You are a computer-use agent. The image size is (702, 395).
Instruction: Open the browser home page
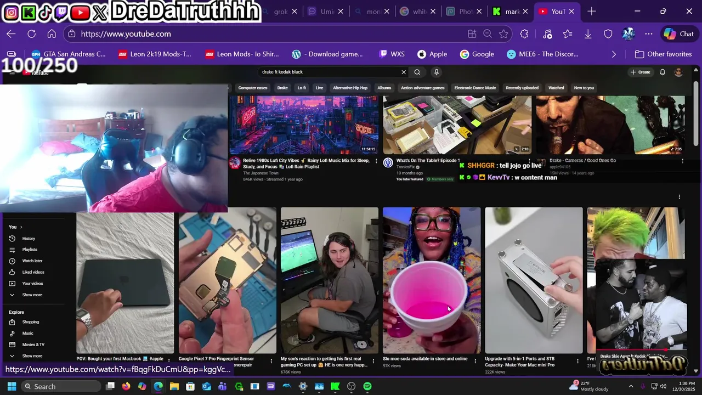tap(52, 34)
